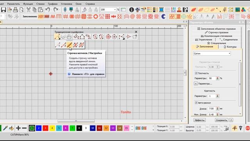This screenshot has height=141, width=250.
Task: Open Print Preview magnifier page icon
Action: (21, 10)
